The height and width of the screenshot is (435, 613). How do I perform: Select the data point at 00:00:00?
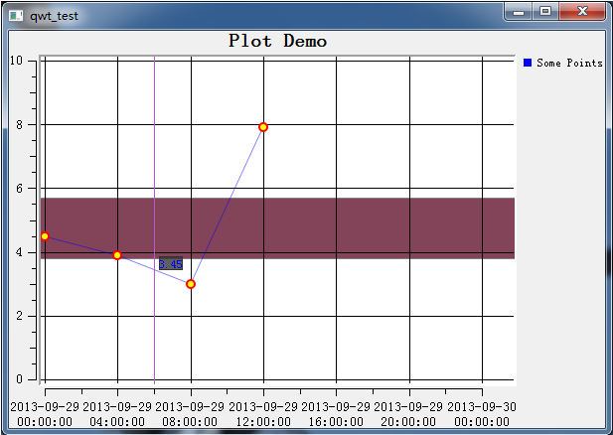45,236
